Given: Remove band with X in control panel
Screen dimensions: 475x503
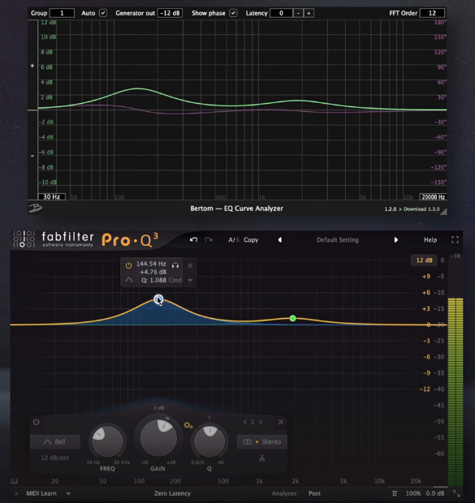Looking at the screenshot, I should pyautogui.click(x=280, y=422).
